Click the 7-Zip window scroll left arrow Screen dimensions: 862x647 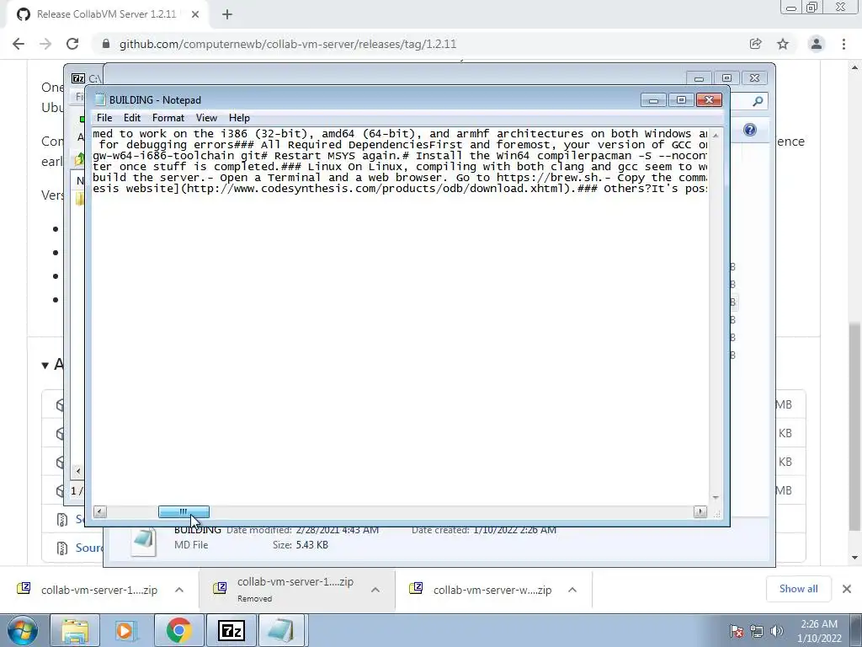coord(78,471)
